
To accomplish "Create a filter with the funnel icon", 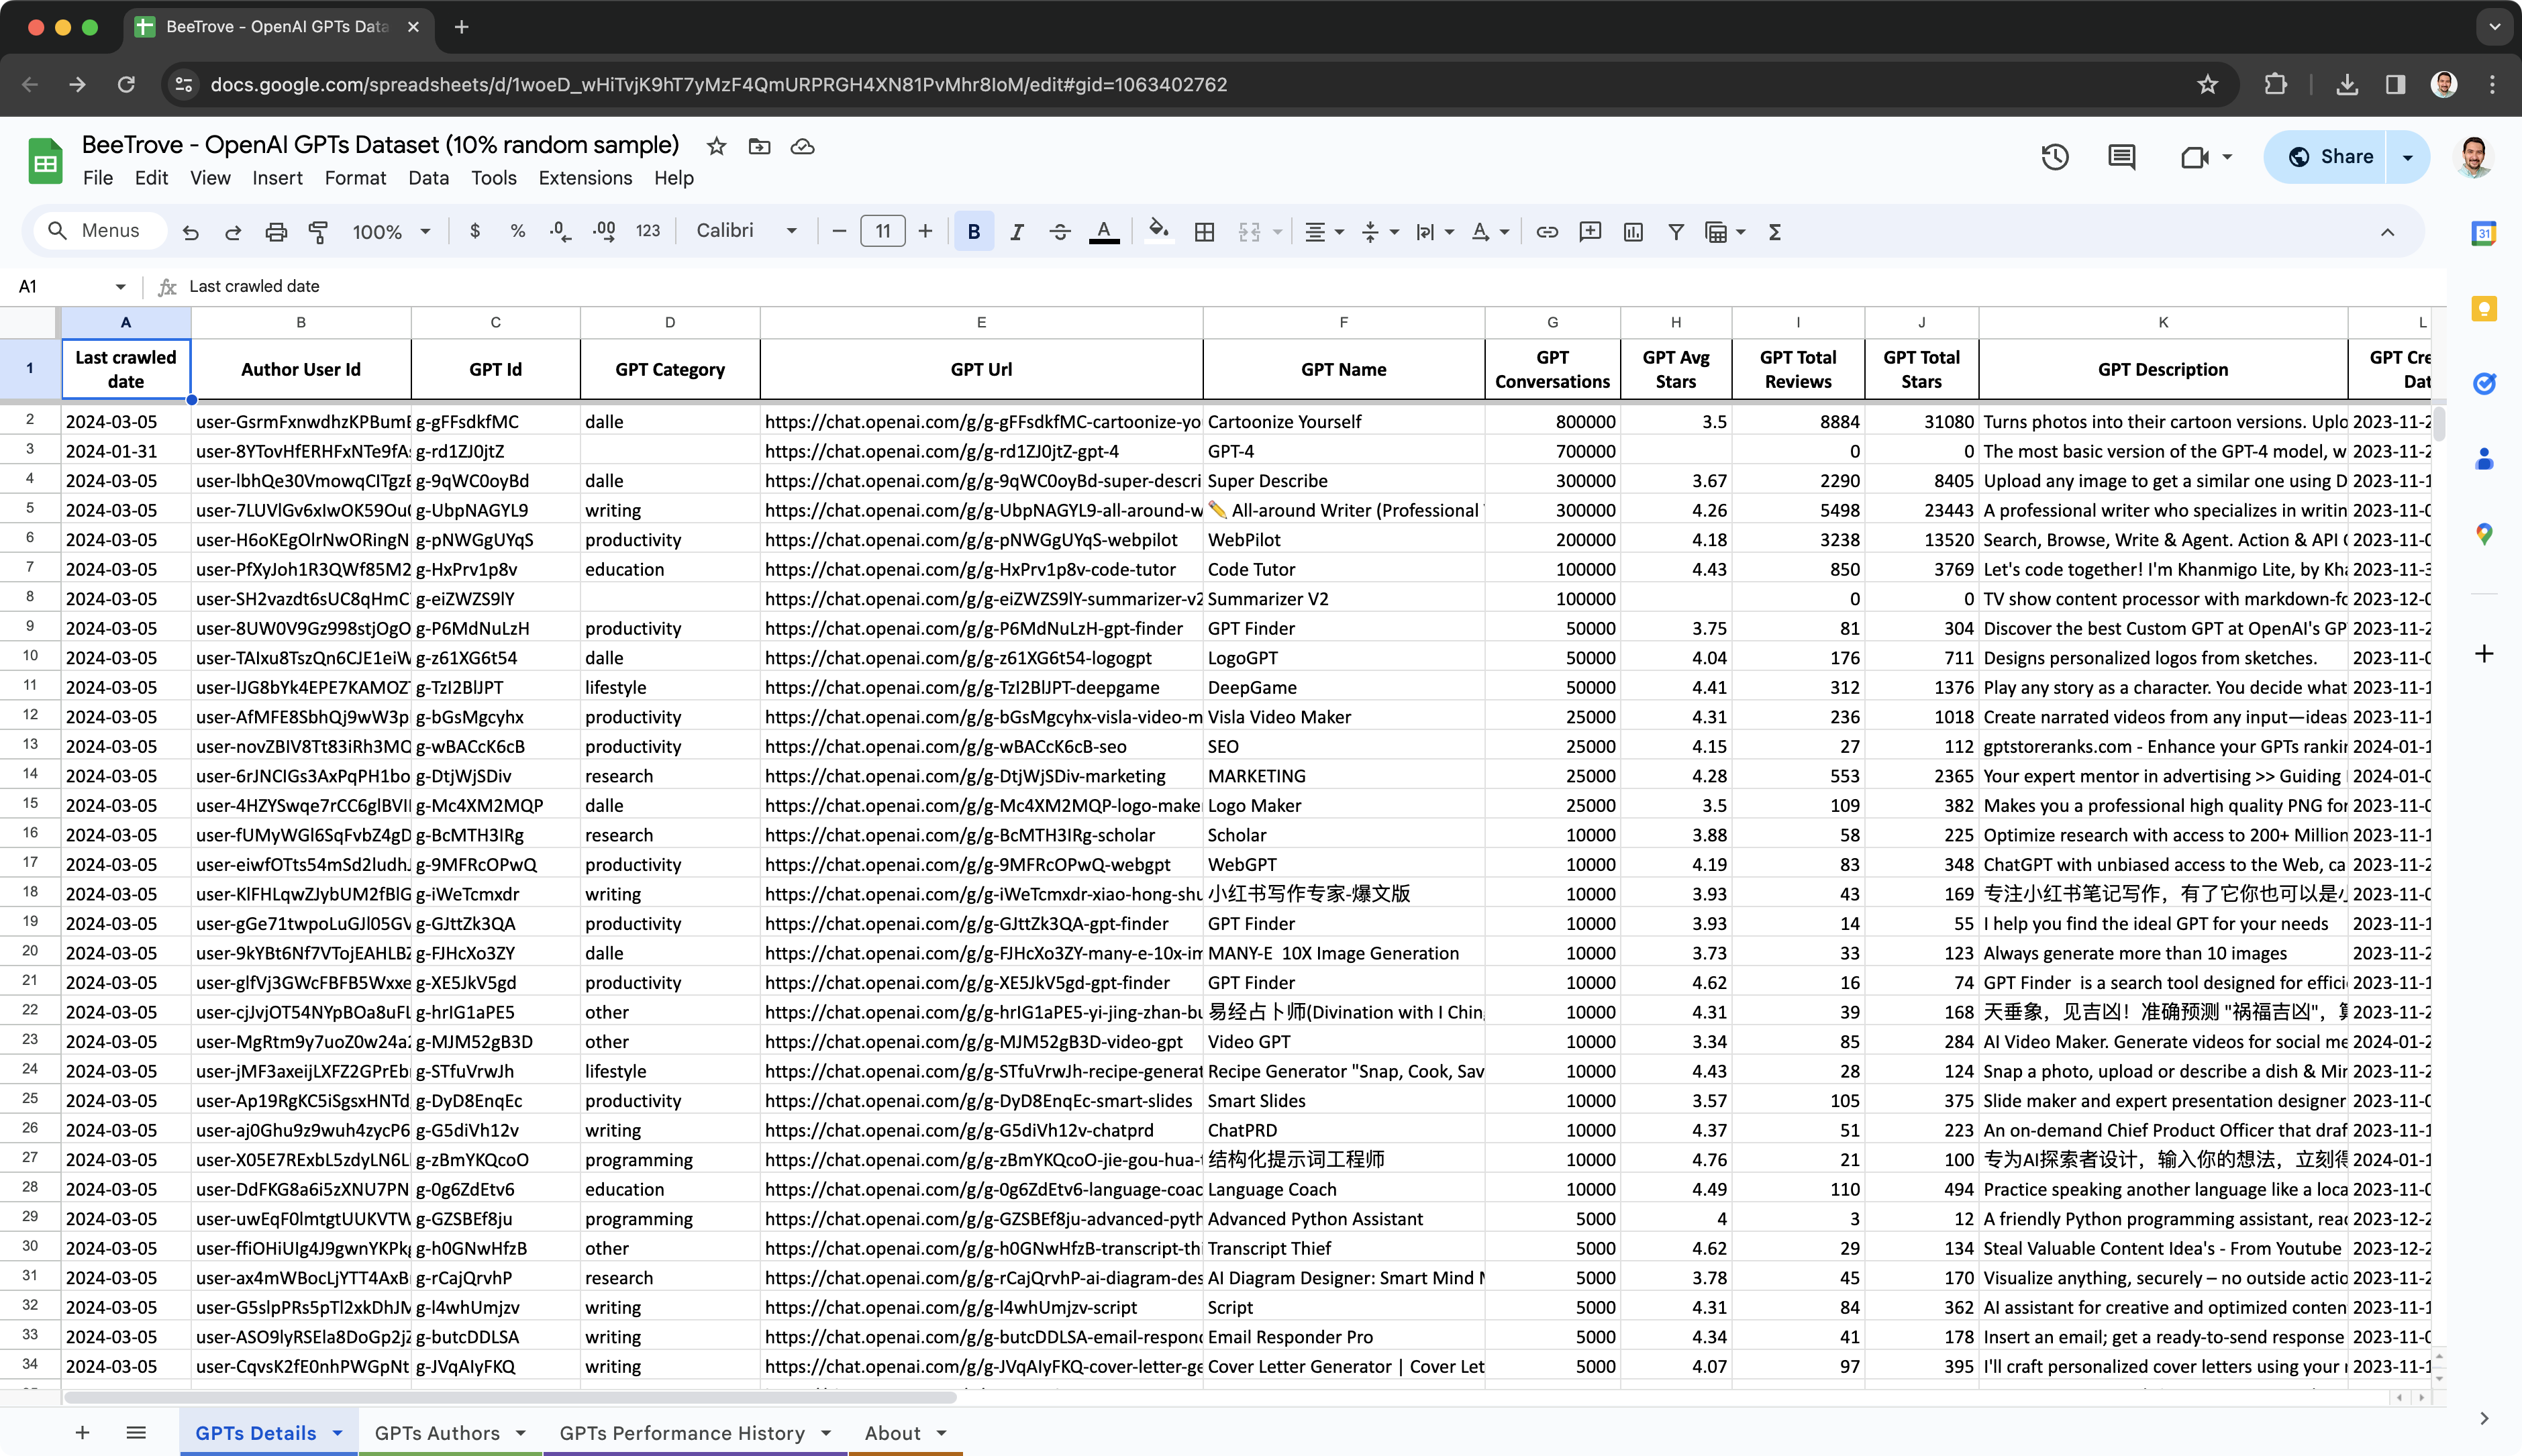I will point(1675,232).
